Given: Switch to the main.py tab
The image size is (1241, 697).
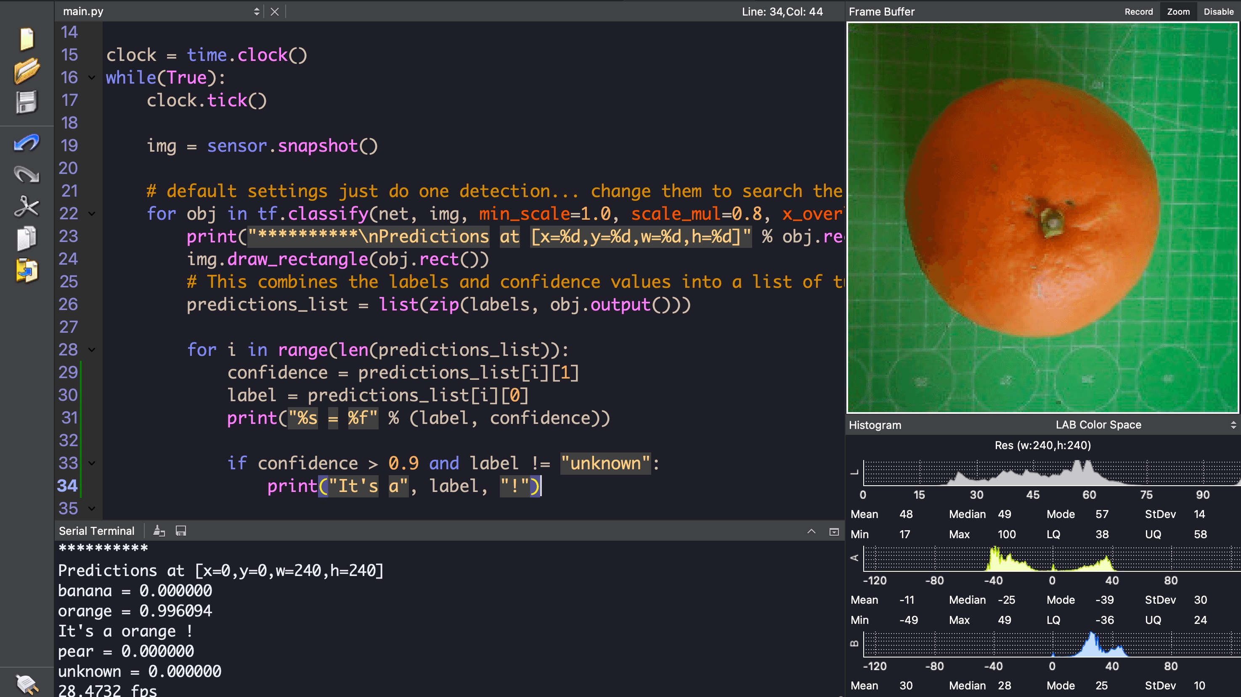Looking at the screenshot, I should 83,11.
